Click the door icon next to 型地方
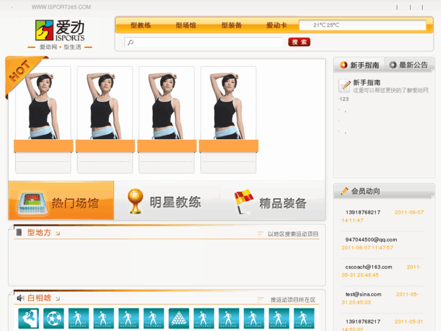Screen dimensions: 441x331 (19, 233)
